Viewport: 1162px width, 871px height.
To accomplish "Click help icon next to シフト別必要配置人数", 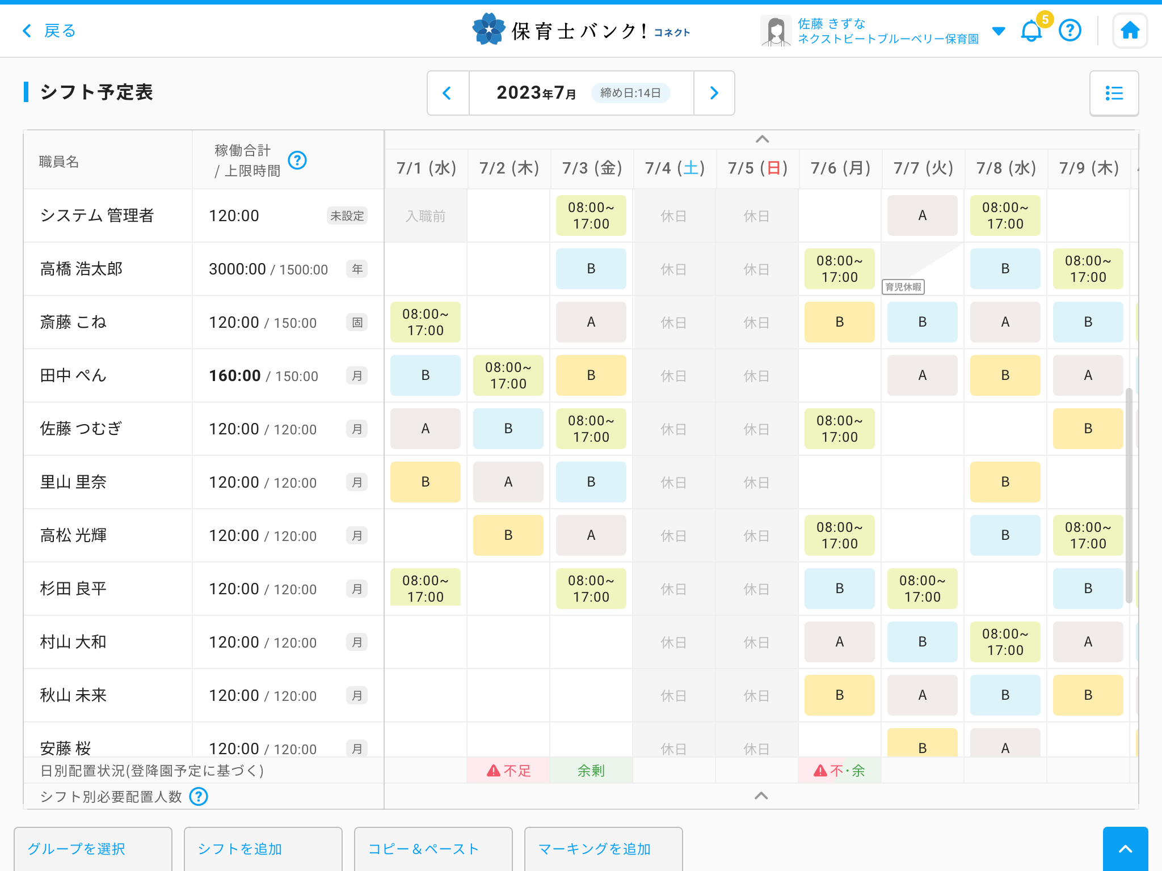I will click(199, 797).
